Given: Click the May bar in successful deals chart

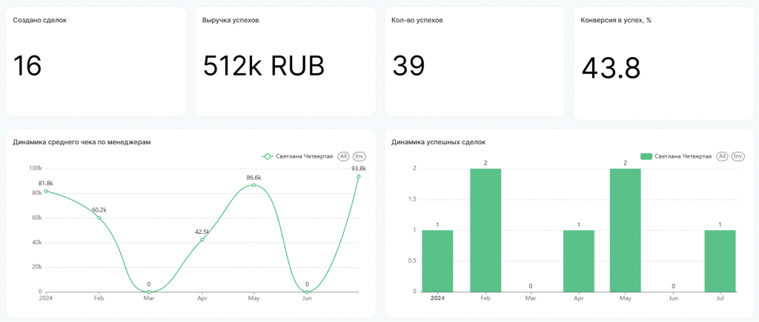Looking at the screenshot, I should click(626, 229).
